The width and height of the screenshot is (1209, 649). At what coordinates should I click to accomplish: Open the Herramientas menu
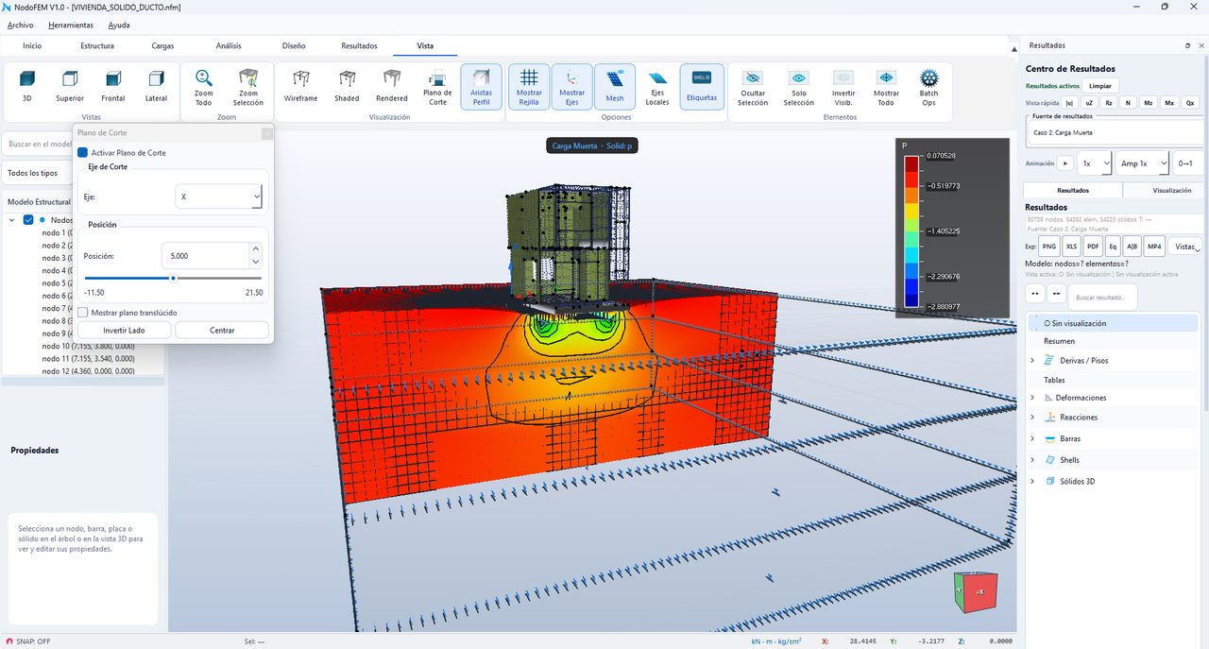(x=71, y=26)
